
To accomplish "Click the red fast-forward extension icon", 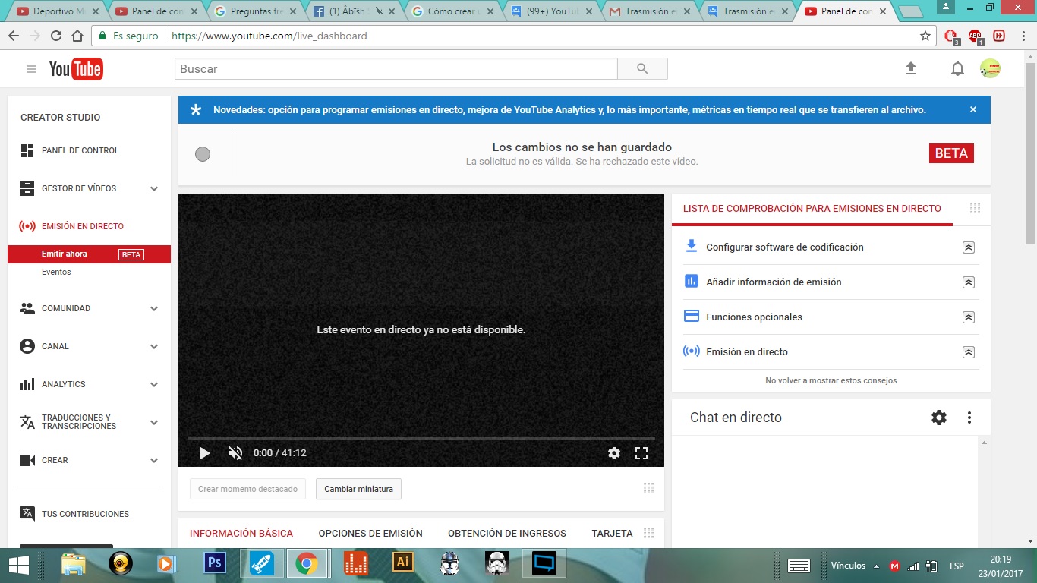I will pyautogui.click(x=999, y=36).
